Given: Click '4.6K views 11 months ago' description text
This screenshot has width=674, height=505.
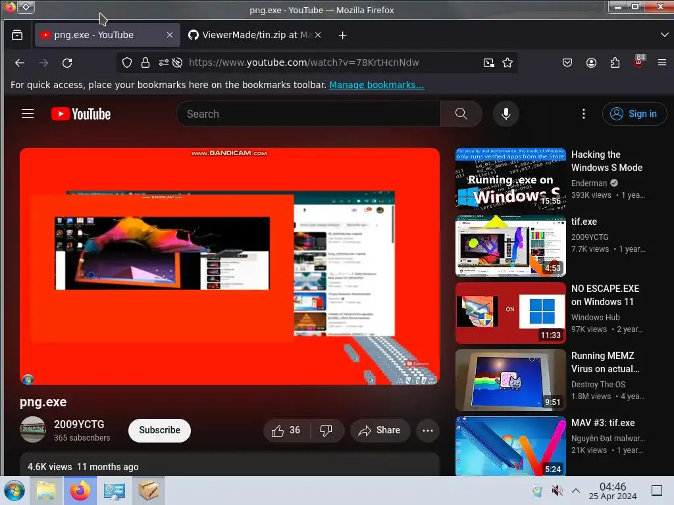Looking at the screenshot, I should pyautogui.click(x=83, y=467).
